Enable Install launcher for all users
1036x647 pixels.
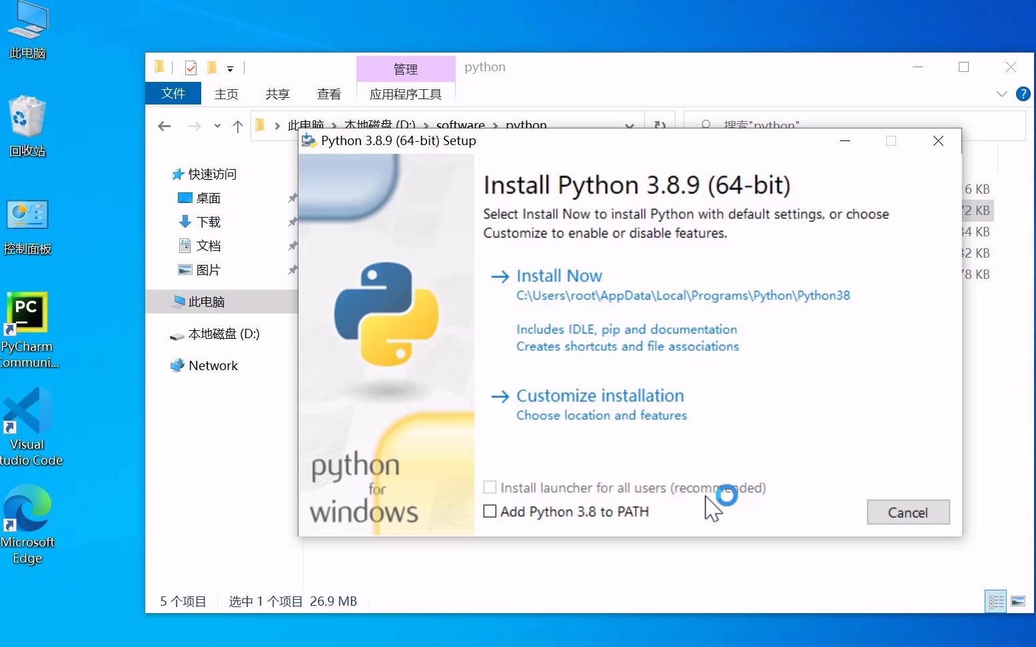pyautogui.click(x=490, y=487)
